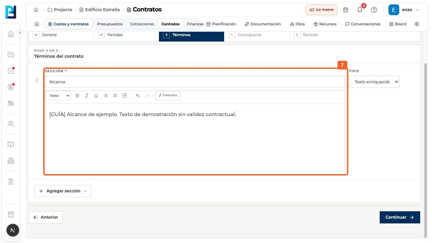
Task: Open the Costos y contratos module selector
Action: coord(68,24)
